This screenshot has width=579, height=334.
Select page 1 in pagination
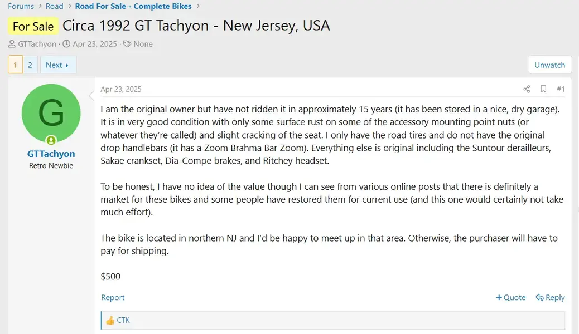pyautogui.click(x=15, y=65)
